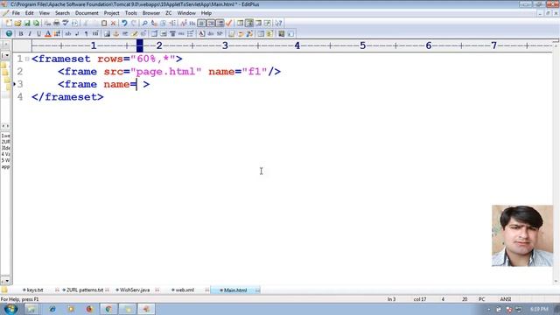This screenshot has height=315, width=560.
Task: Click the "col 17" status bar entry
Action: [x=420, y=299]
